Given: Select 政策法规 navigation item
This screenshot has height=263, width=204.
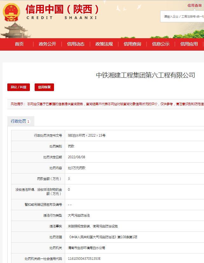Looking at the screenshot, I should (x=104, y=44).
